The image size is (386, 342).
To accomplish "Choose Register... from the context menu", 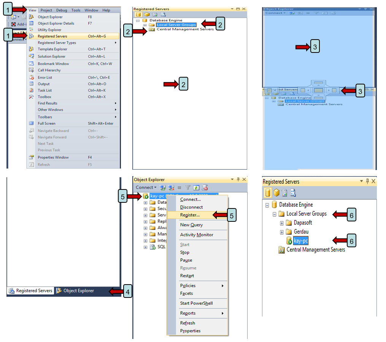I will point(190,215).
